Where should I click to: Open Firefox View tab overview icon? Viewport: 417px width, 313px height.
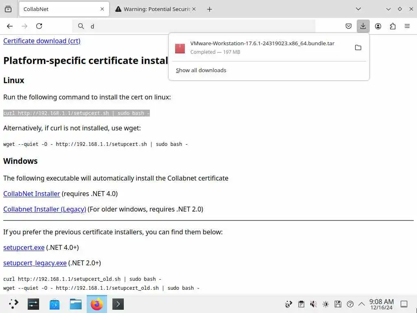8,9
